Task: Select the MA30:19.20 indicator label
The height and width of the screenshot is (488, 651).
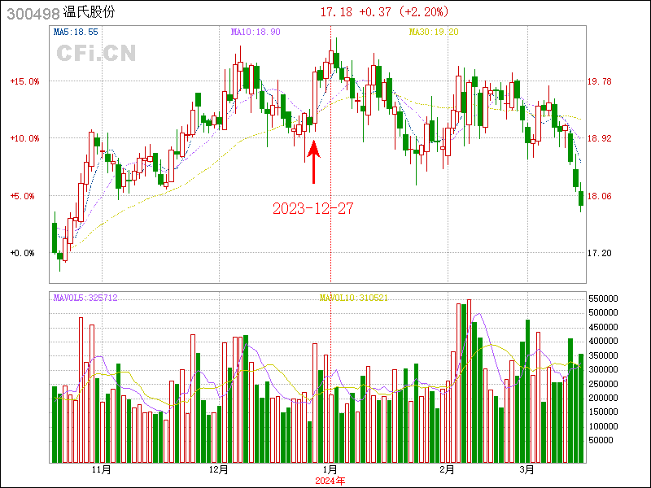Action: [x=434, y=32]
